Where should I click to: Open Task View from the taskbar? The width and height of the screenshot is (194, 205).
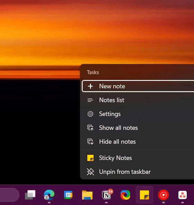click(x=30, y=195)
